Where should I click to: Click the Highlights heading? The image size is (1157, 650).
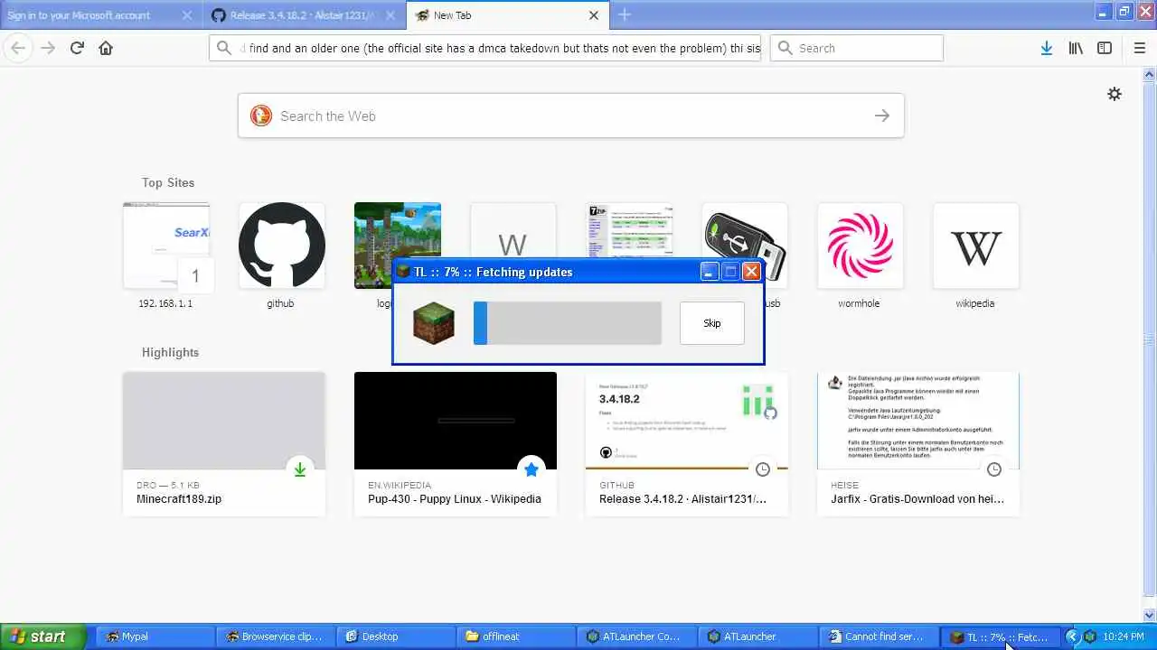pyautogui.click(x=170, y=352)
